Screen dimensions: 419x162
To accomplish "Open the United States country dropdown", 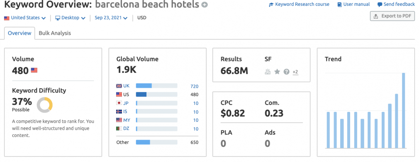I will [25, 18].
